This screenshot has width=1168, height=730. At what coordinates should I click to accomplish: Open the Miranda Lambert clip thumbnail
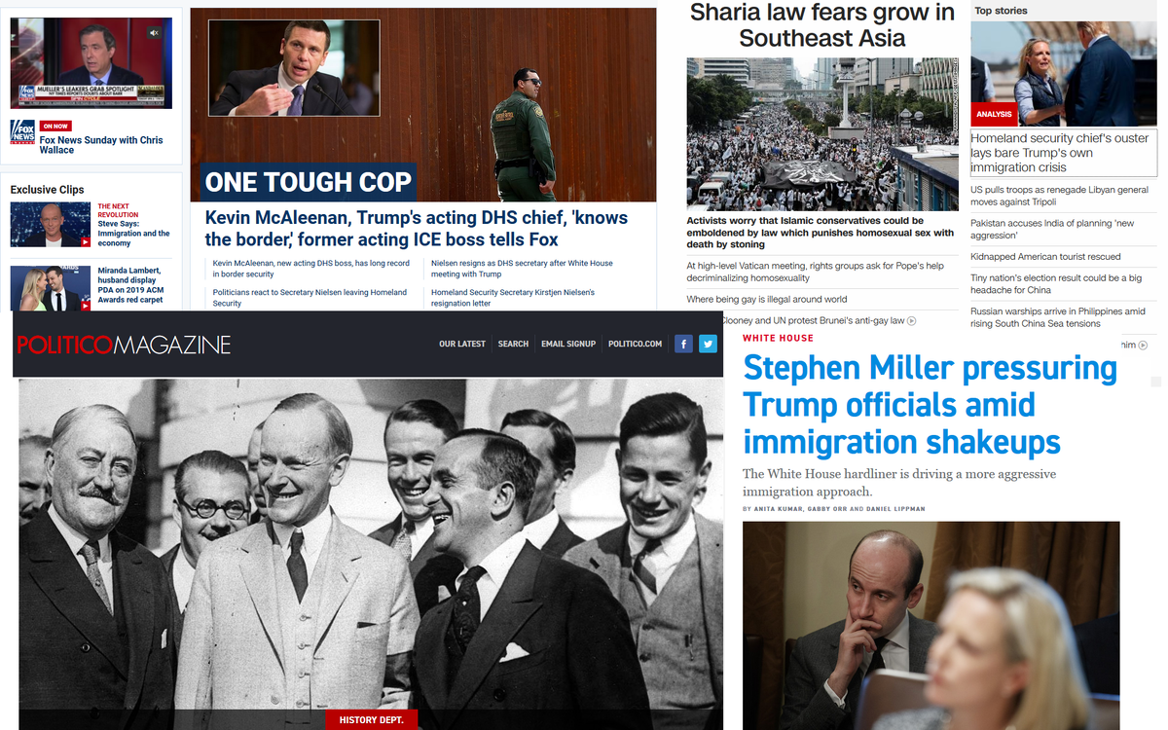coord(51,288)
